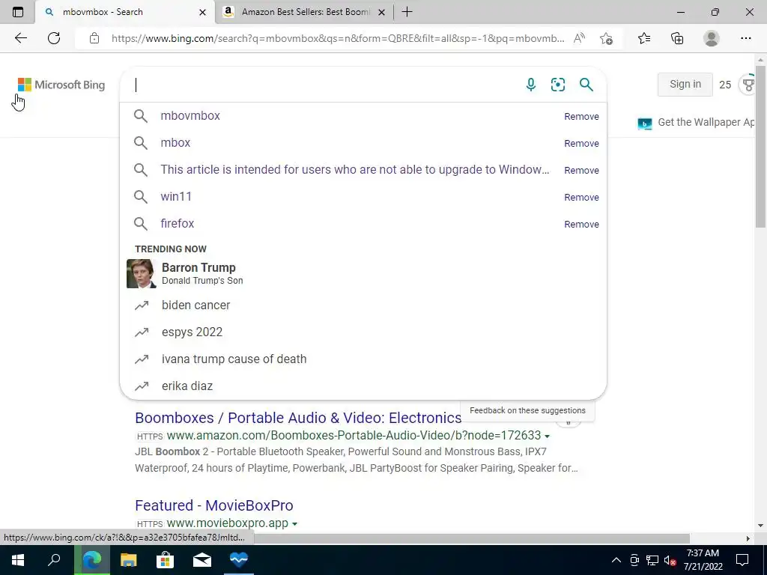Open Mail app from taskbar
This screenshot has width=767, height=575.
(x=201, y=560)
